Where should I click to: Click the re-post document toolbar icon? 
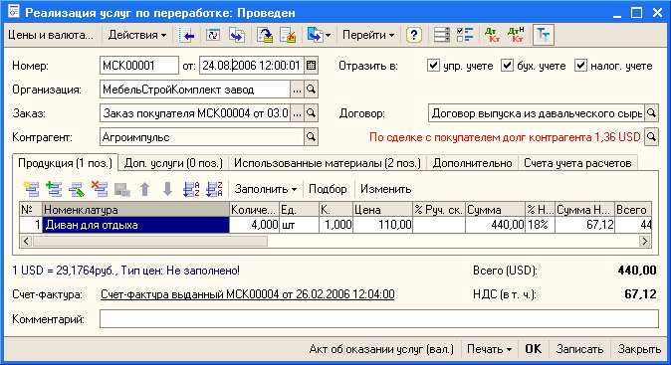tap(213, 35)
